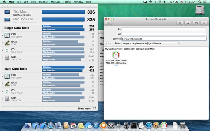Click the overall This Mac 336 score bar
Image resolution: width=210 pixels, height=131 pixels.
coord(63,12)
